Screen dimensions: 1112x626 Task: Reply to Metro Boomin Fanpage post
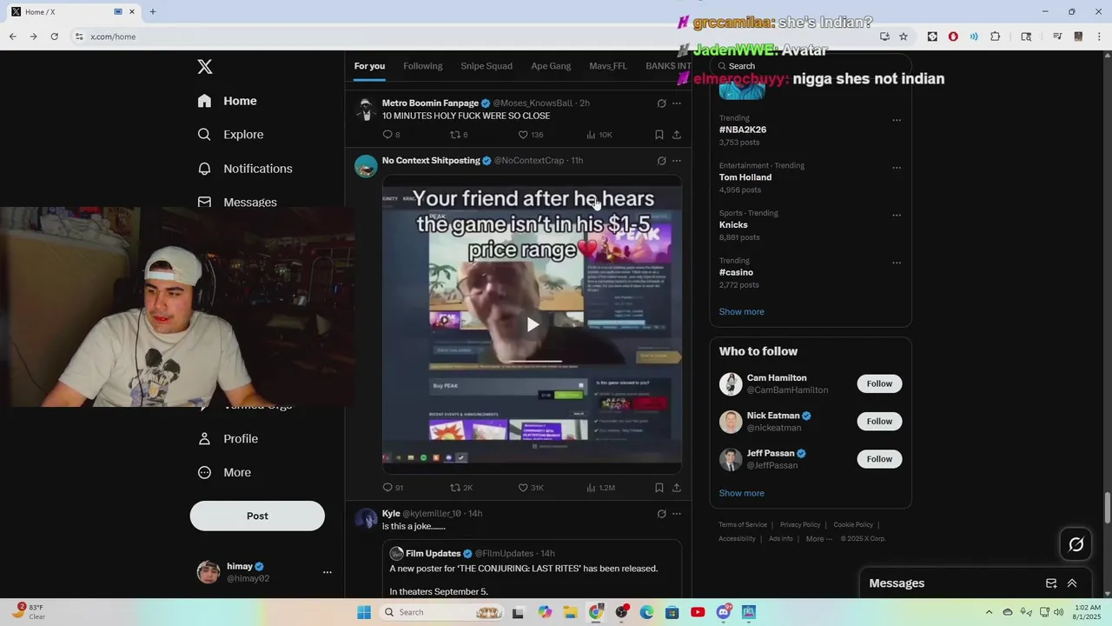point(391,135)
